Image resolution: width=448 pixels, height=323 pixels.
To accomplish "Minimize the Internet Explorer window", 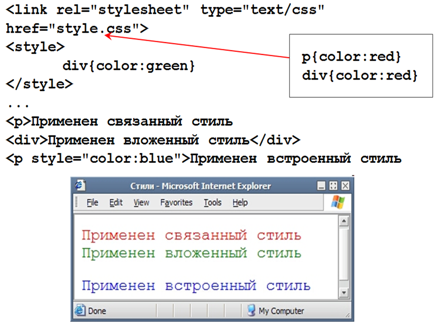I will [x=321, y=186].
